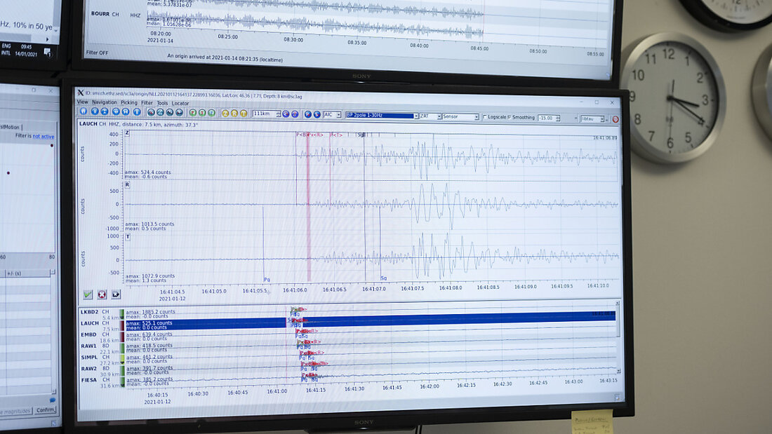Open the ZRT rotation dropdown
772x434 pixels.
point(439,116)
